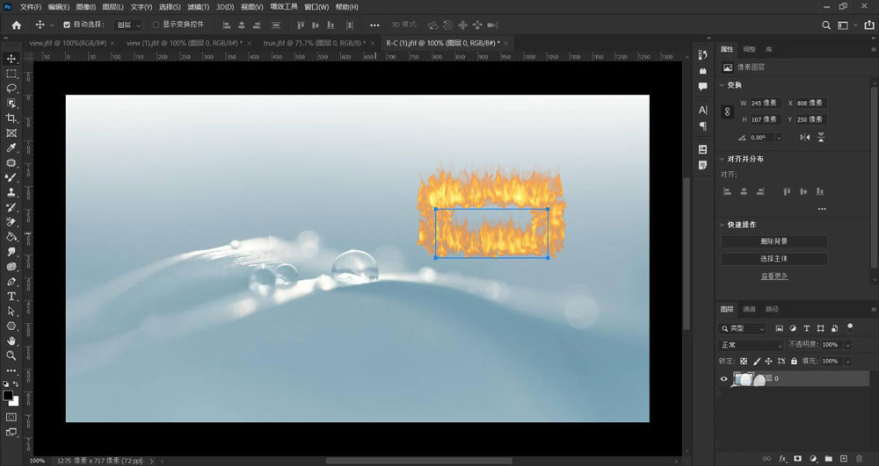
Task: Click the fx layer style icon
Action: (782, 458)
